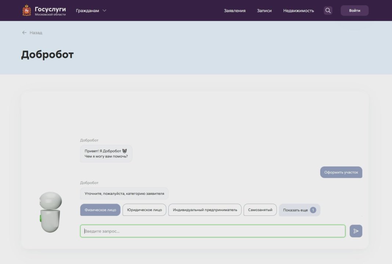The width and height of the screenshot is (392, 264).
Task: Choose the Юридическое лицо category
Action: [x=144, y=210]
